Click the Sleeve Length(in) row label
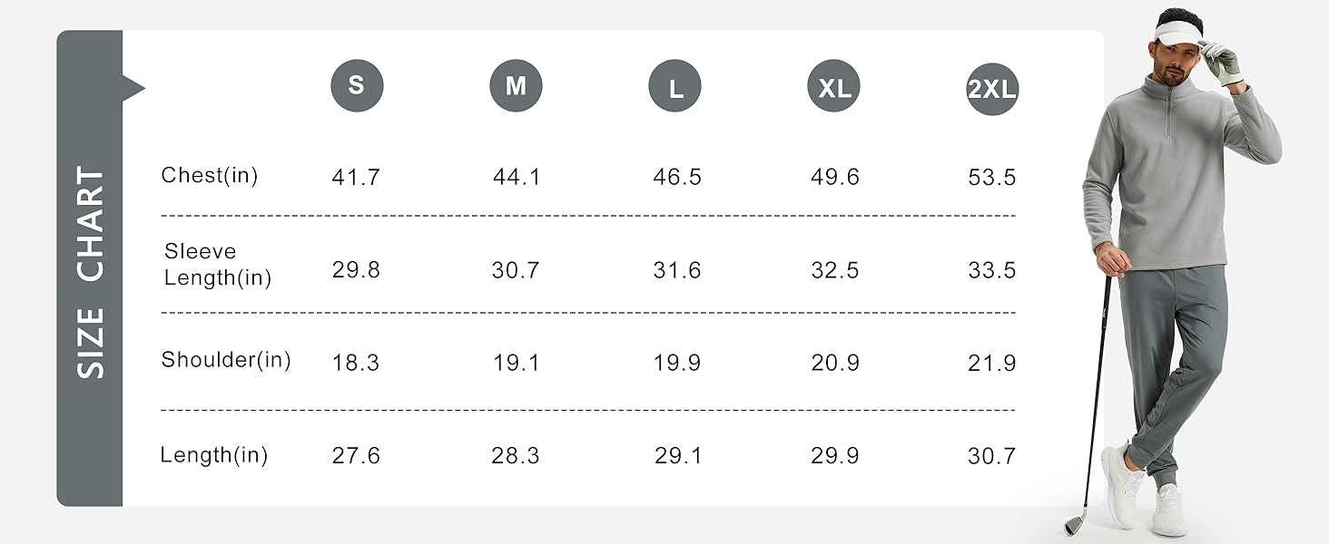 pyautogui.click(x=218, y=265)
